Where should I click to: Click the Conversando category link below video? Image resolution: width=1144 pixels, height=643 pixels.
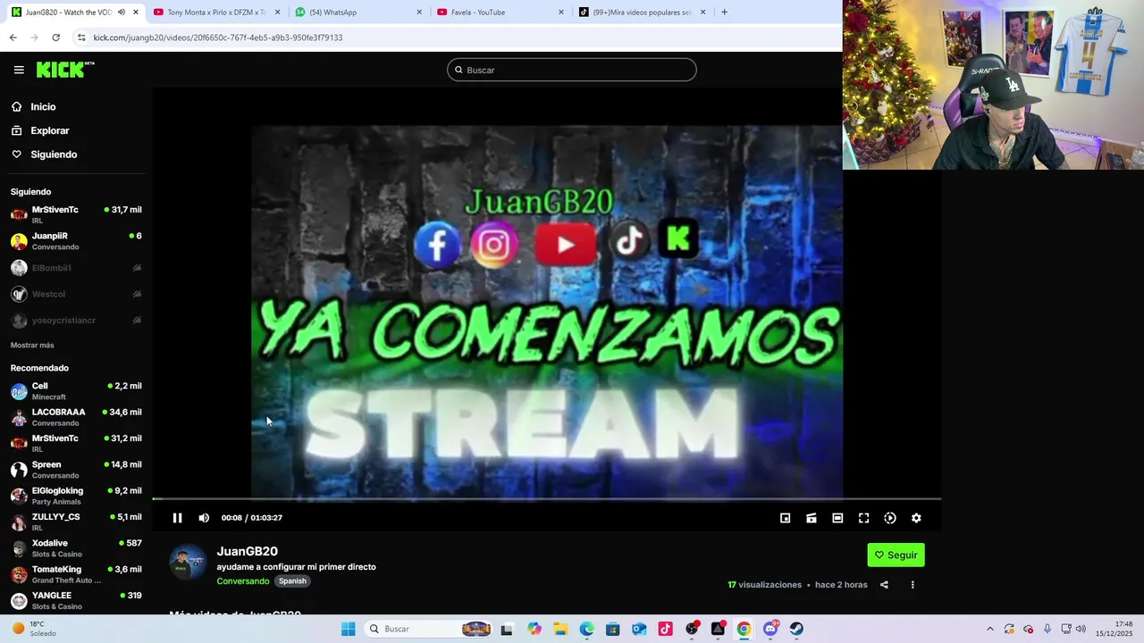pyautogui.click(x=243, y=581)
